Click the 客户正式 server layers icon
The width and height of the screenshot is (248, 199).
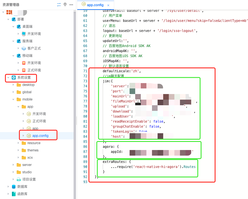point(24,48)
